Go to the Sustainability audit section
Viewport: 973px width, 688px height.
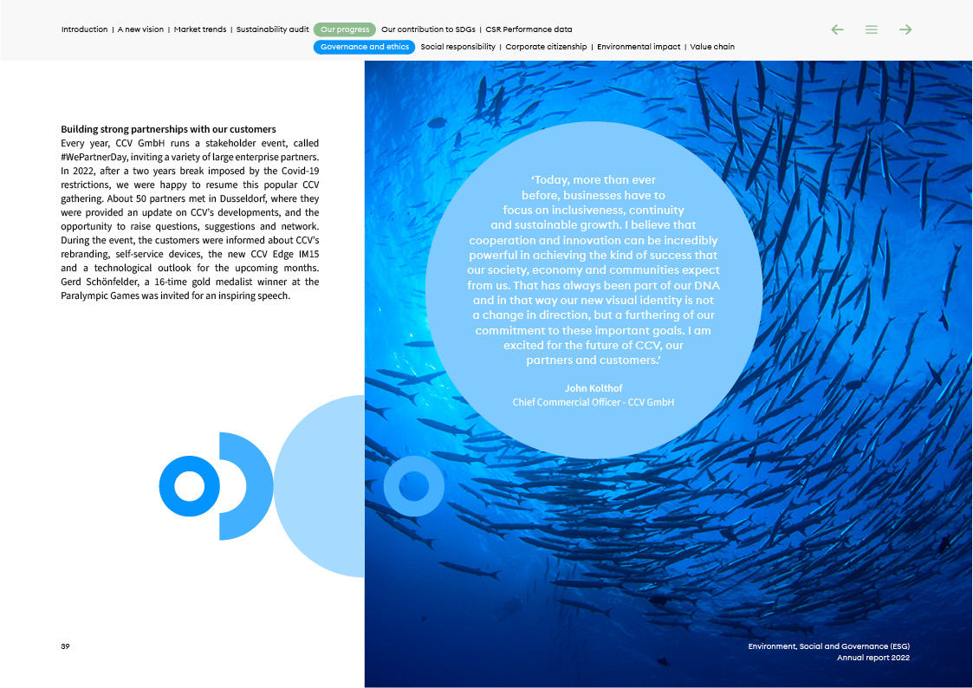[272, 29]
